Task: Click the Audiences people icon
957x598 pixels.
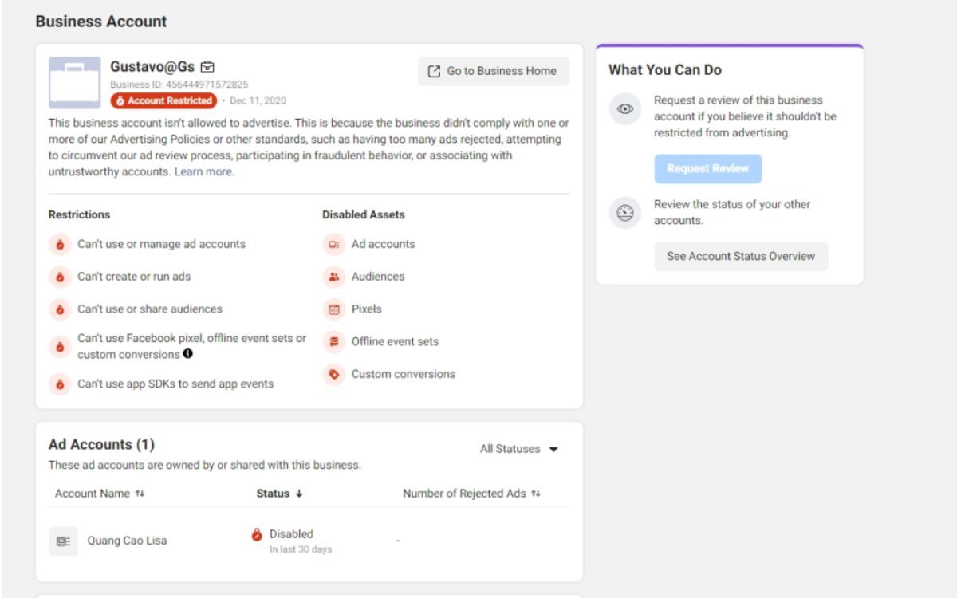Action: pos(333,277)
